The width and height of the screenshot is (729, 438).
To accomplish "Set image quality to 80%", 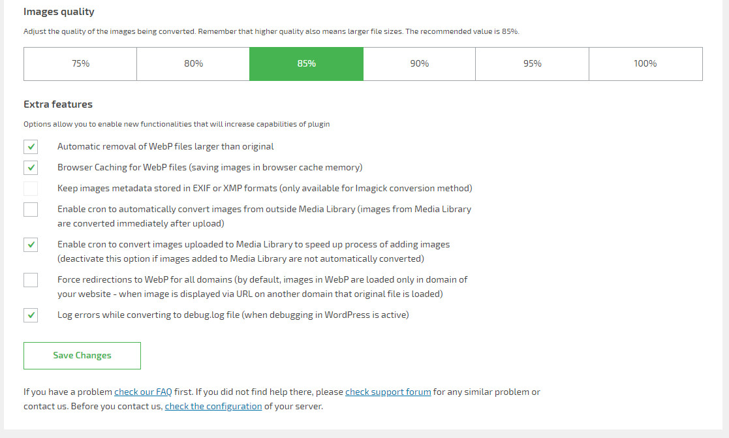I will tap(193, 64).
